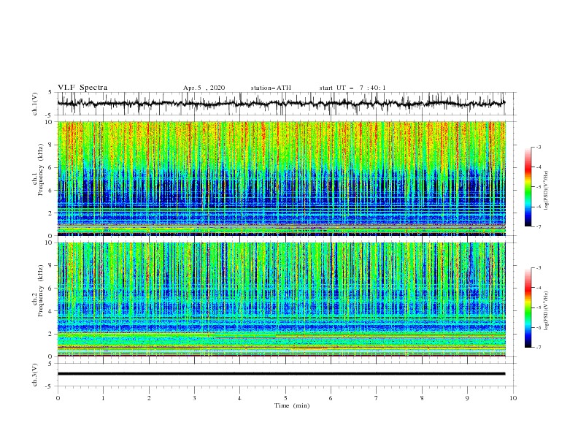
Task: Click the log(PSD) label beside ch.1 colorbar
Action: [x=547, y=191]
